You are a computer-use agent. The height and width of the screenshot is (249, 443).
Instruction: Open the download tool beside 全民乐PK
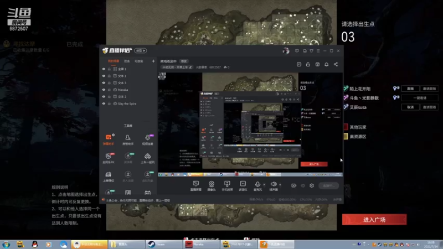pos(128,158)
